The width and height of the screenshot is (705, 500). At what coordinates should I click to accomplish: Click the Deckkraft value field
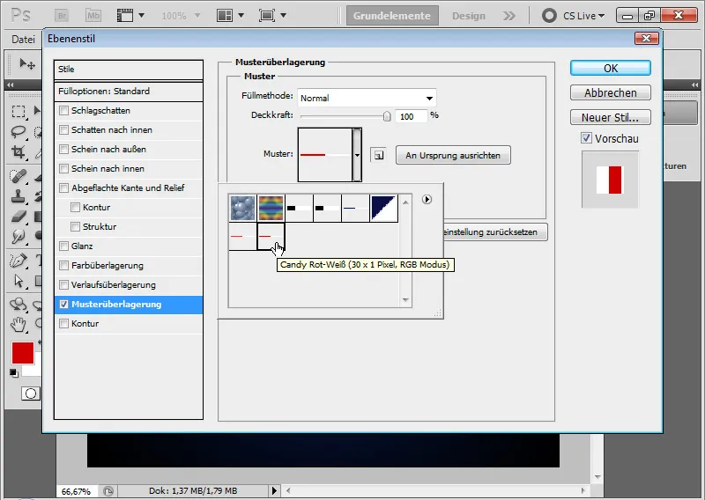pos(411,116)
